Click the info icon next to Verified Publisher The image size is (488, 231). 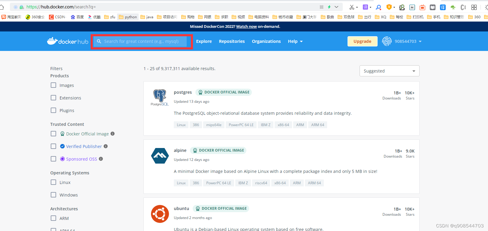106,146
